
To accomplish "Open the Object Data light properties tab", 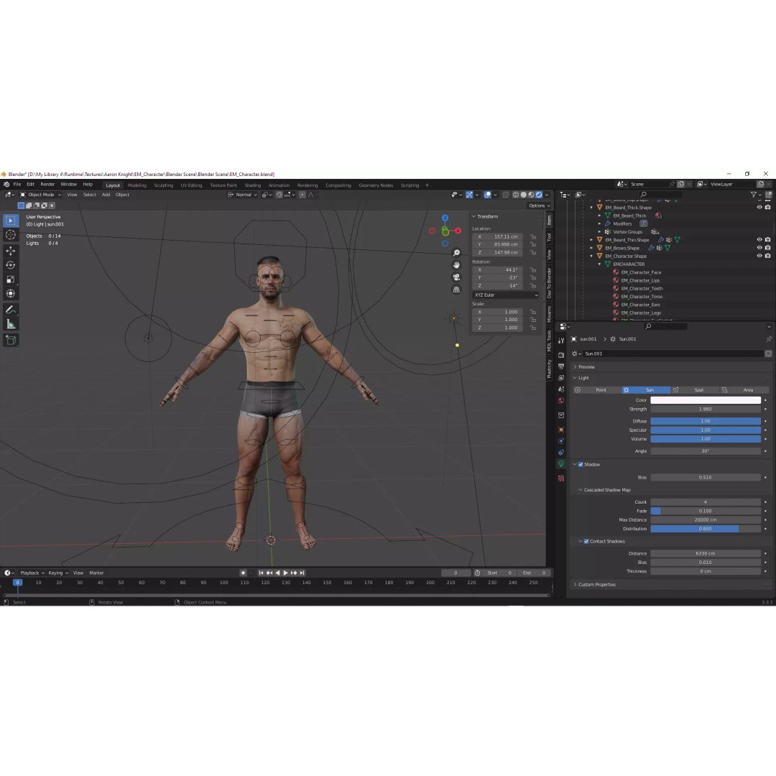I will click(561, 464).
